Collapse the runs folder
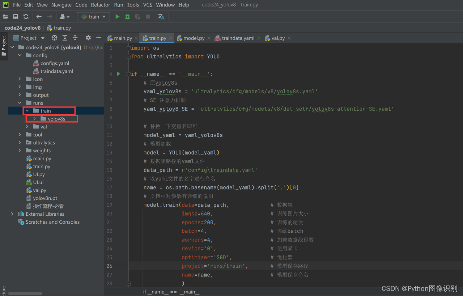 coord(20,103)
